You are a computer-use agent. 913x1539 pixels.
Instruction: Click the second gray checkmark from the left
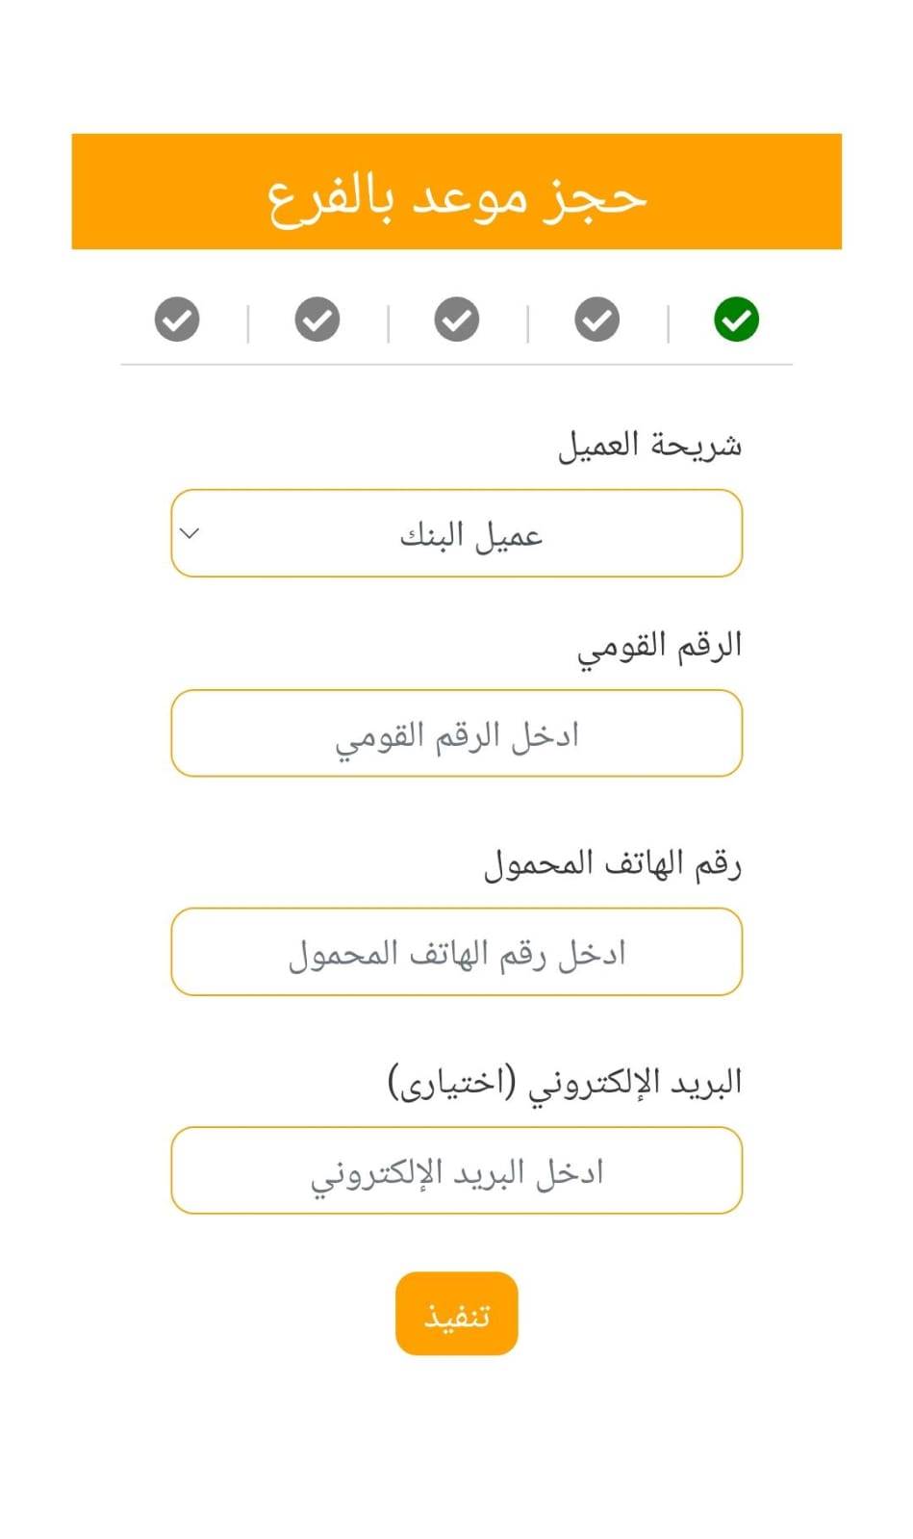(317, 320)
